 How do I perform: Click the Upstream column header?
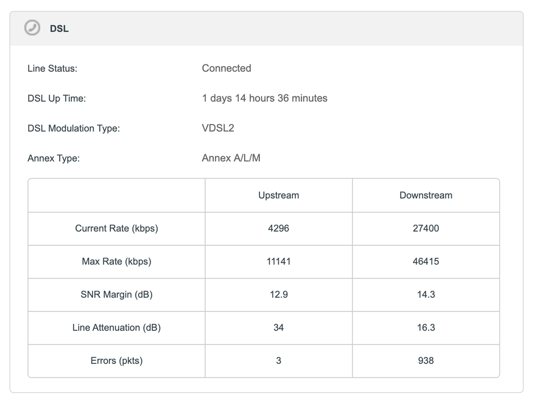tap(278, 195)
